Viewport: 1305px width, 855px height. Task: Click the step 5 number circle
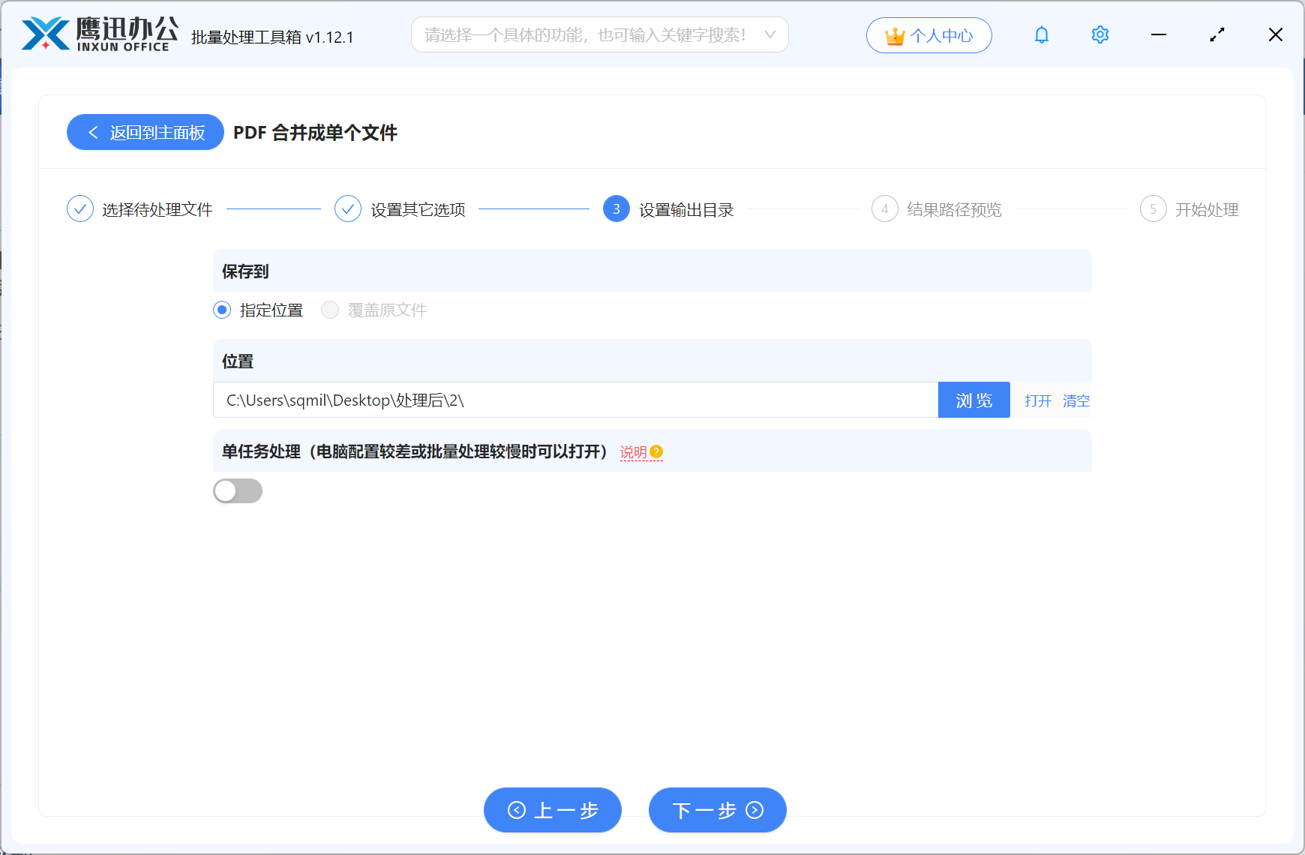pos(1153,209)
